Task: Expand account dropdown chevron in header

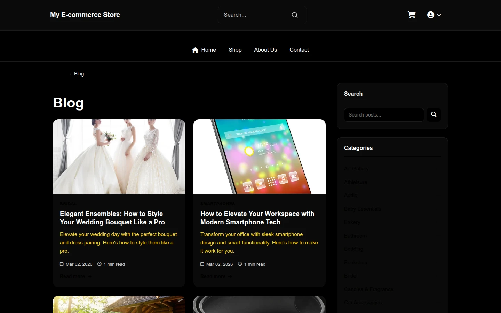Action: click(x=439, y=15)
